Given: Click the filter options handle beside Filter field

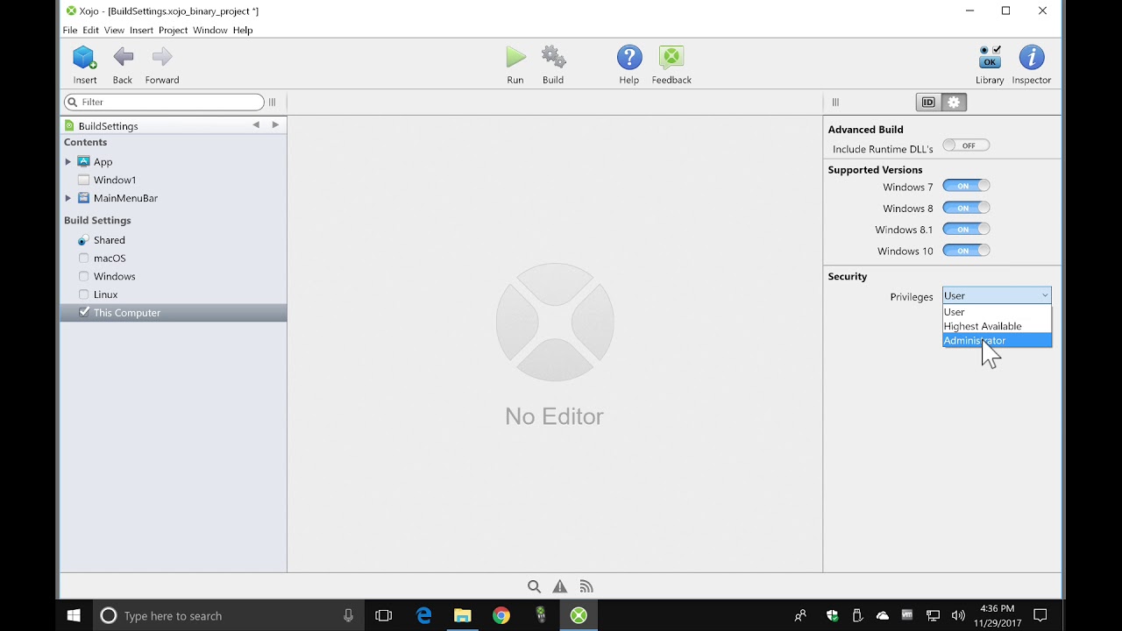Looking at the screenshot, I should point(272,103).
